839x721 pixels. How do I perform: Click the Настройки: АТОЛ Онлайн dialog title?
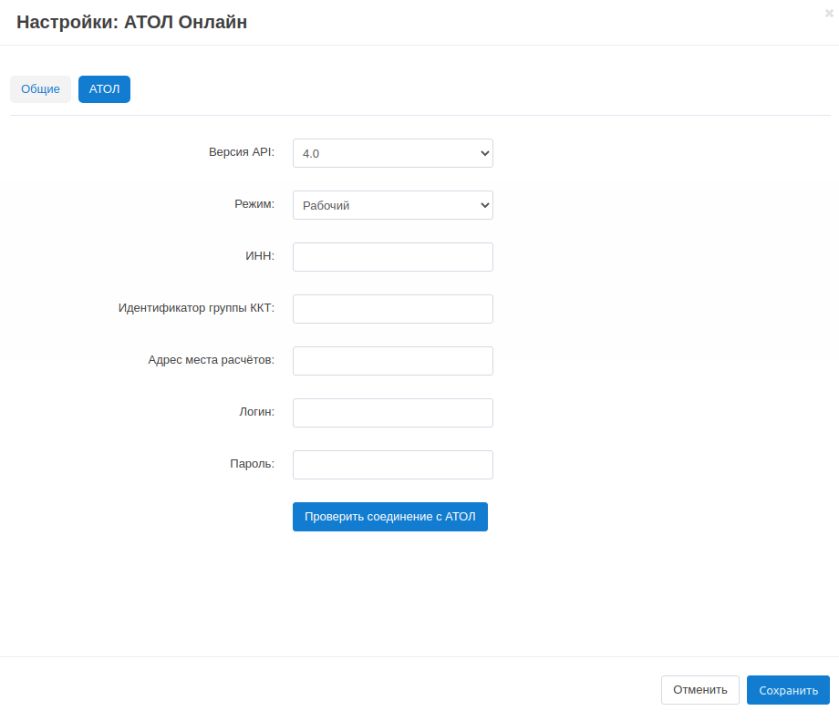132,23
